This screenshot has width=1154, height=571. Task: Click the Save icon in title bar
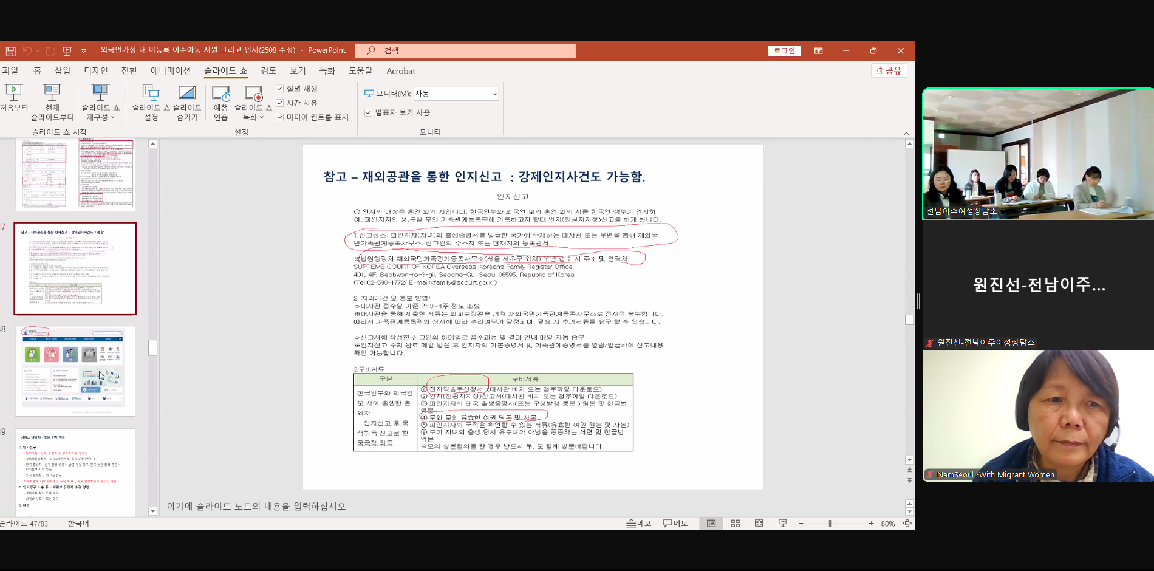[x=10, y=51]
